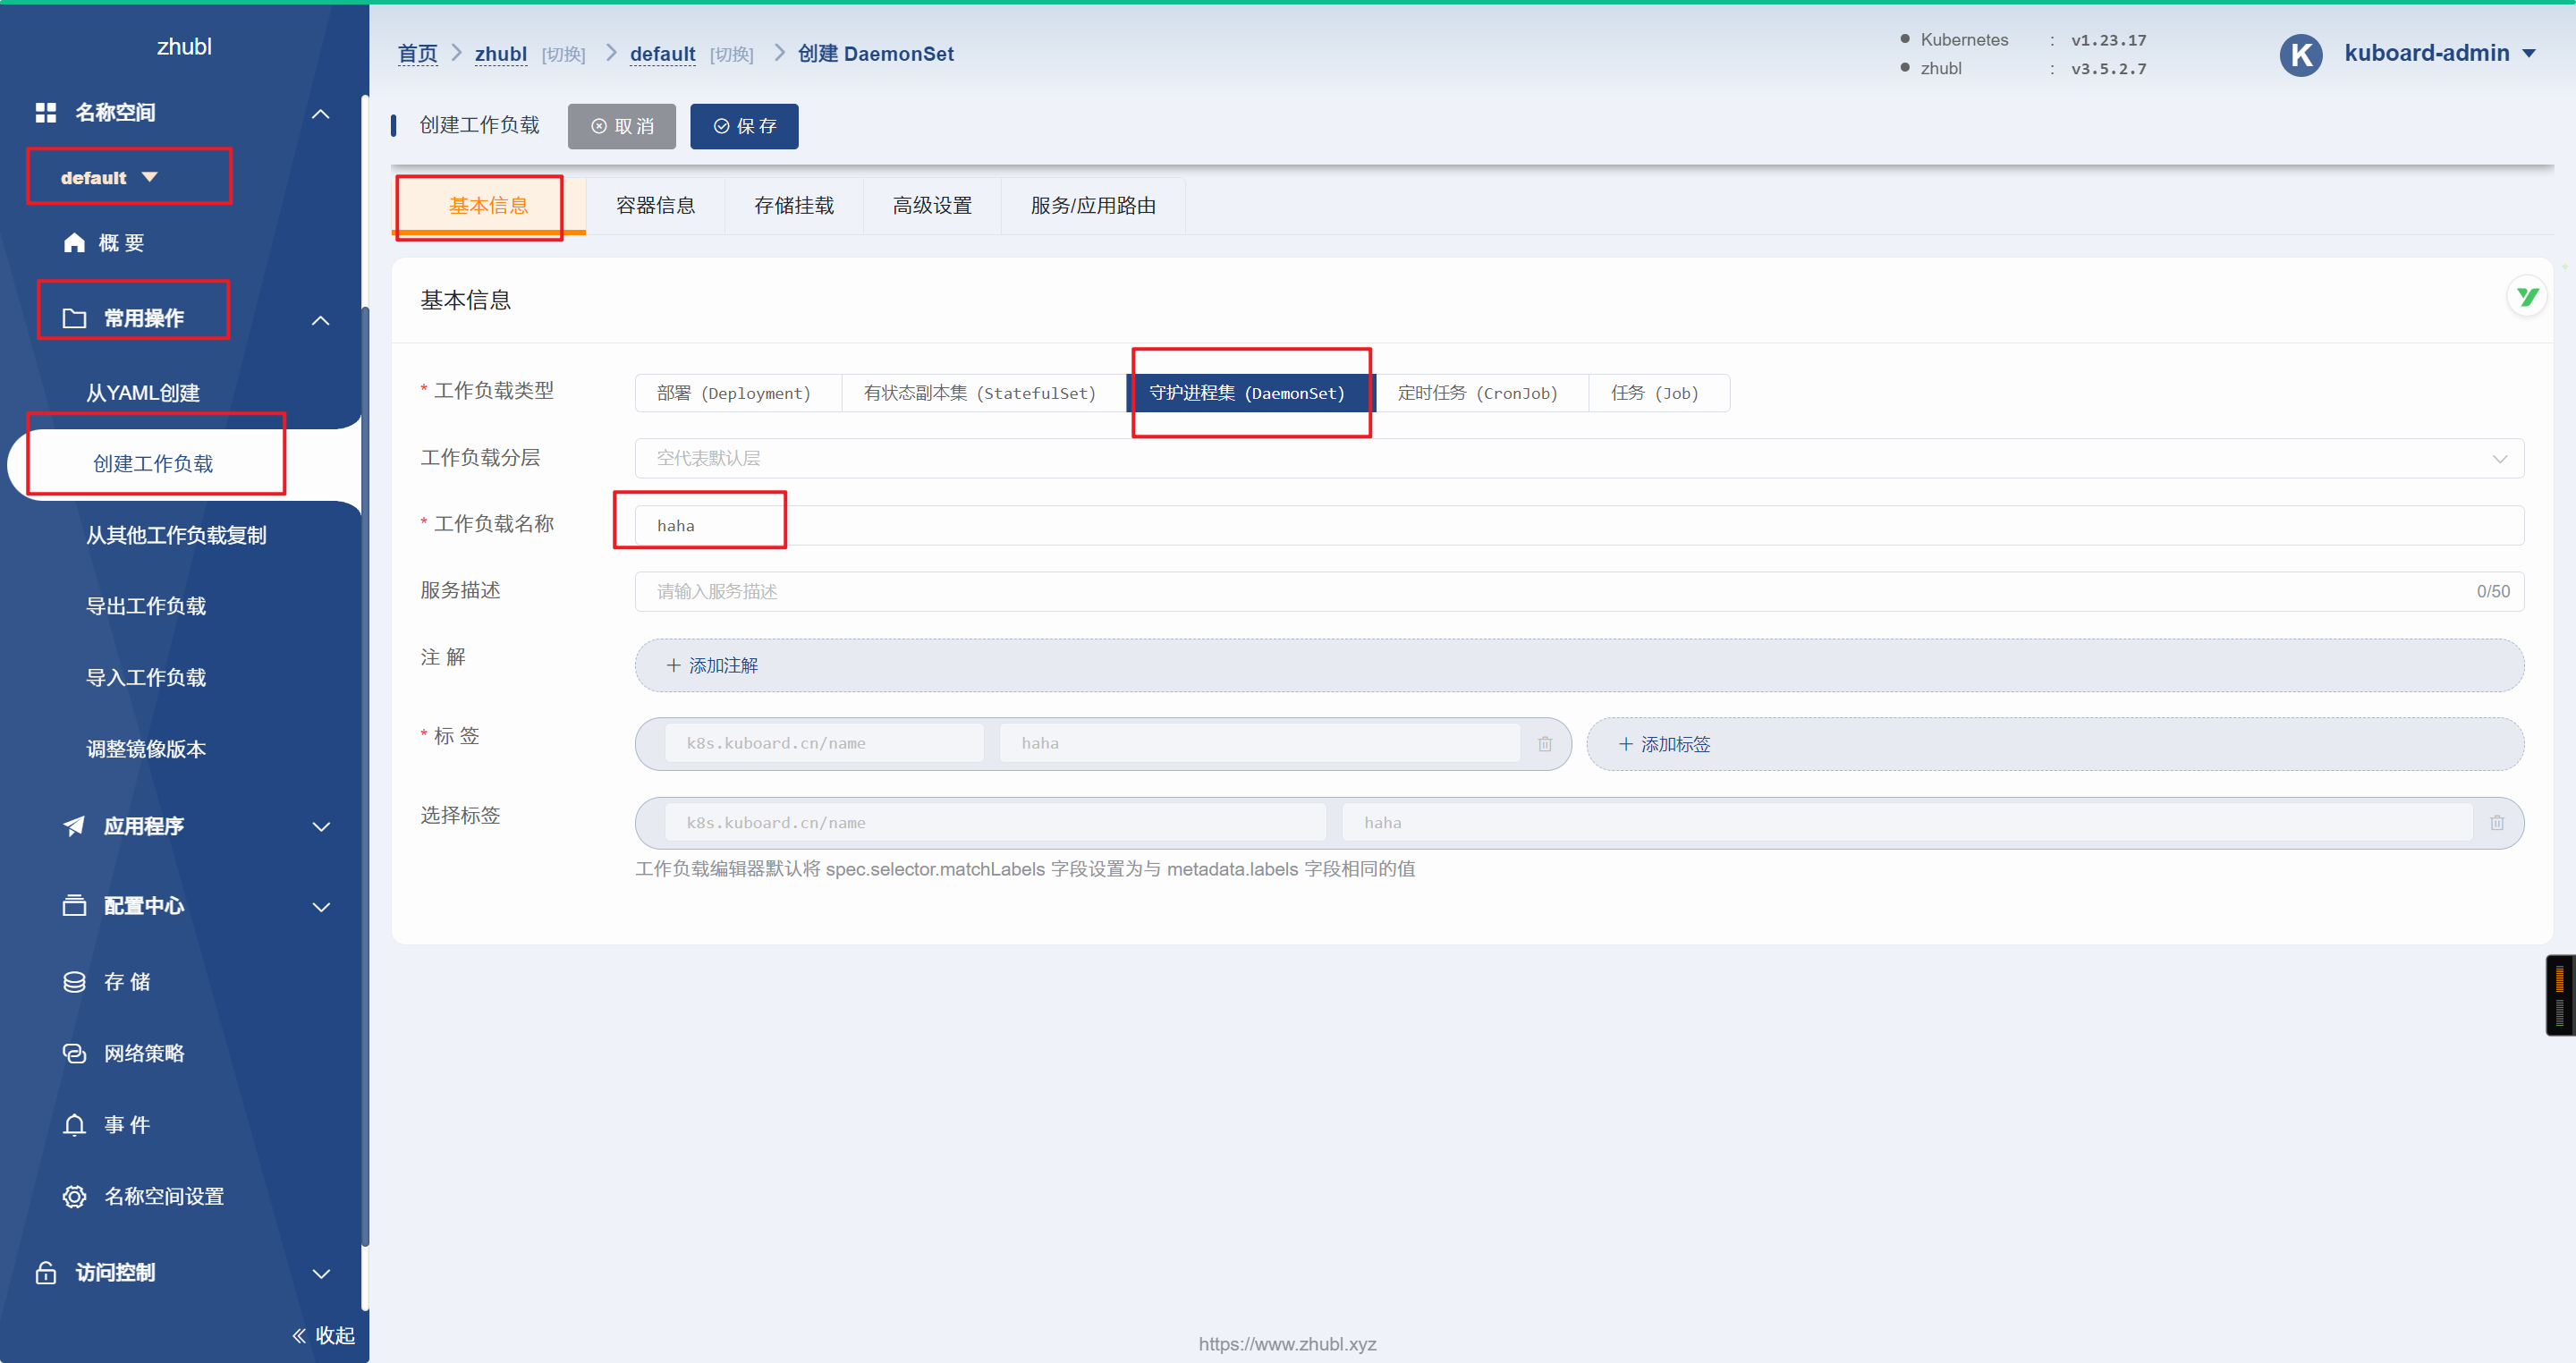
Task: Open 导入工作负载 in the sidebar
Action: 146,677
